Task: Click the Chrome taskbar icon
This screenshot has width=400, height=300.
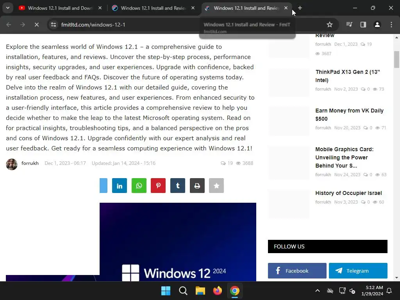Action: [x=235, y=291]
